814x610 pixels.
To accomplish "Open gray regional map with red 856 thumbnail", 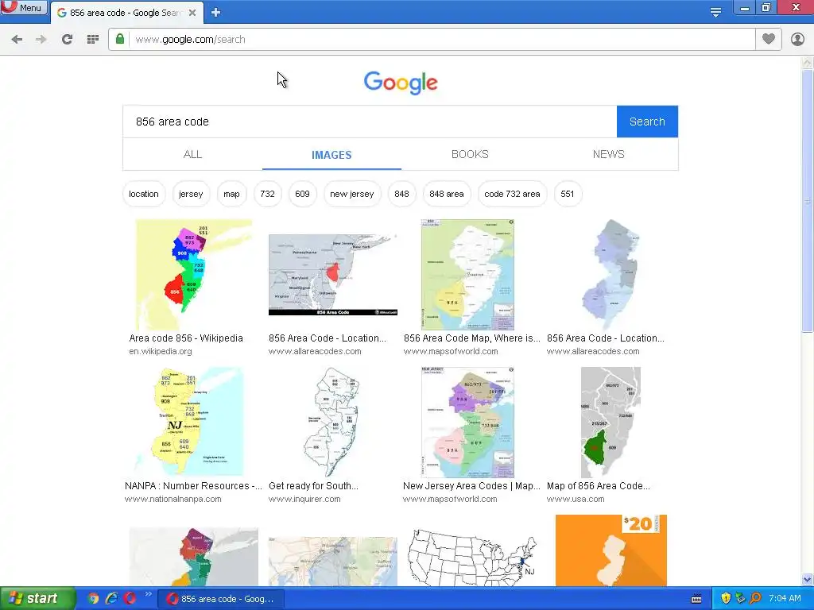I will [333, 274].
